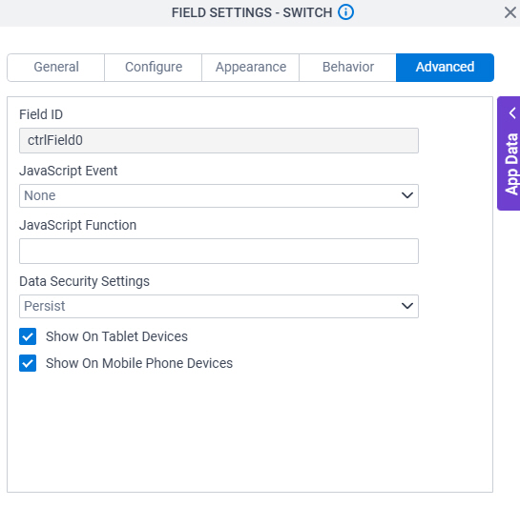
Task: Click the Show On Mobile Phone Devices label
Action: point(139,363)
